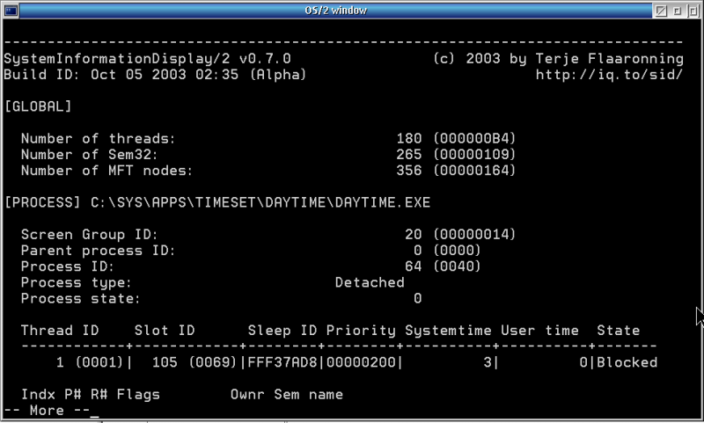Click the threads value 180
This screenshot has height=423, width=704.
coord(408,138)
